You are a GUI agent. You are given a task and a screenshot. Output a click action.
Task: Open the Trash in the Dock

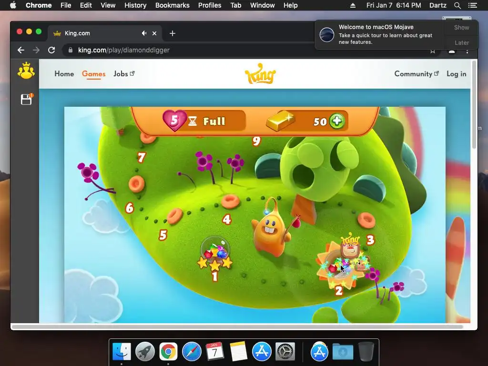point(366,352)
